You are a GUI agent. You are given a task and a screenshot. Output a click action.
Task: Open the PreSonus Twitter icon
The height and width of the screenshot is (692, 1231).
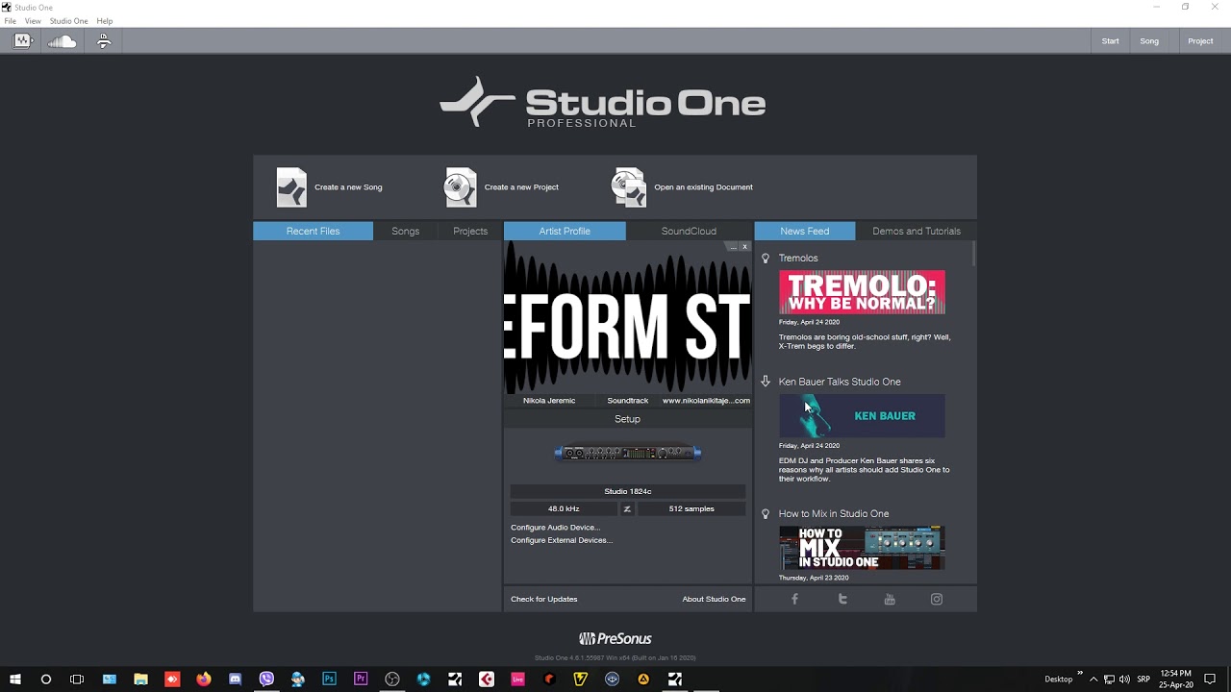(x=842, y=599)
